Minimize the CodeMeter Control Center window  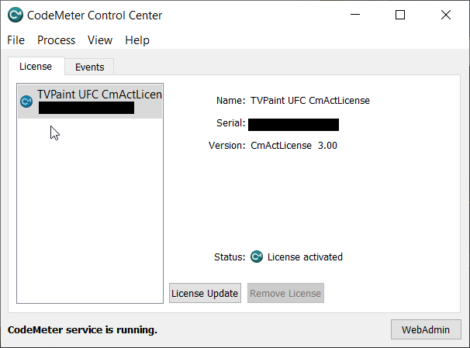(x=355, y=15)
